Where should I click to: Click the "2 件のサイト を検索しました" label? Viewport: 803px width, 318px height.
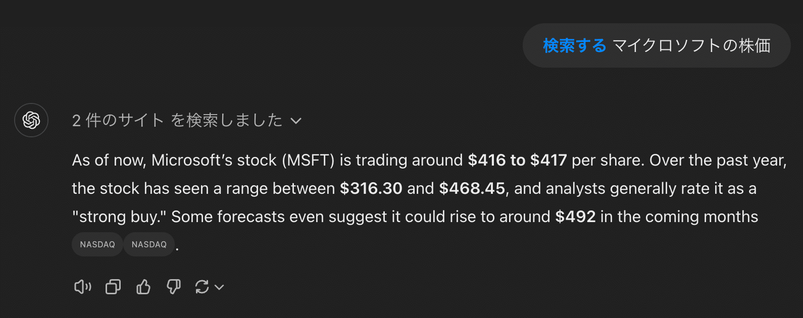click(177, 120)
